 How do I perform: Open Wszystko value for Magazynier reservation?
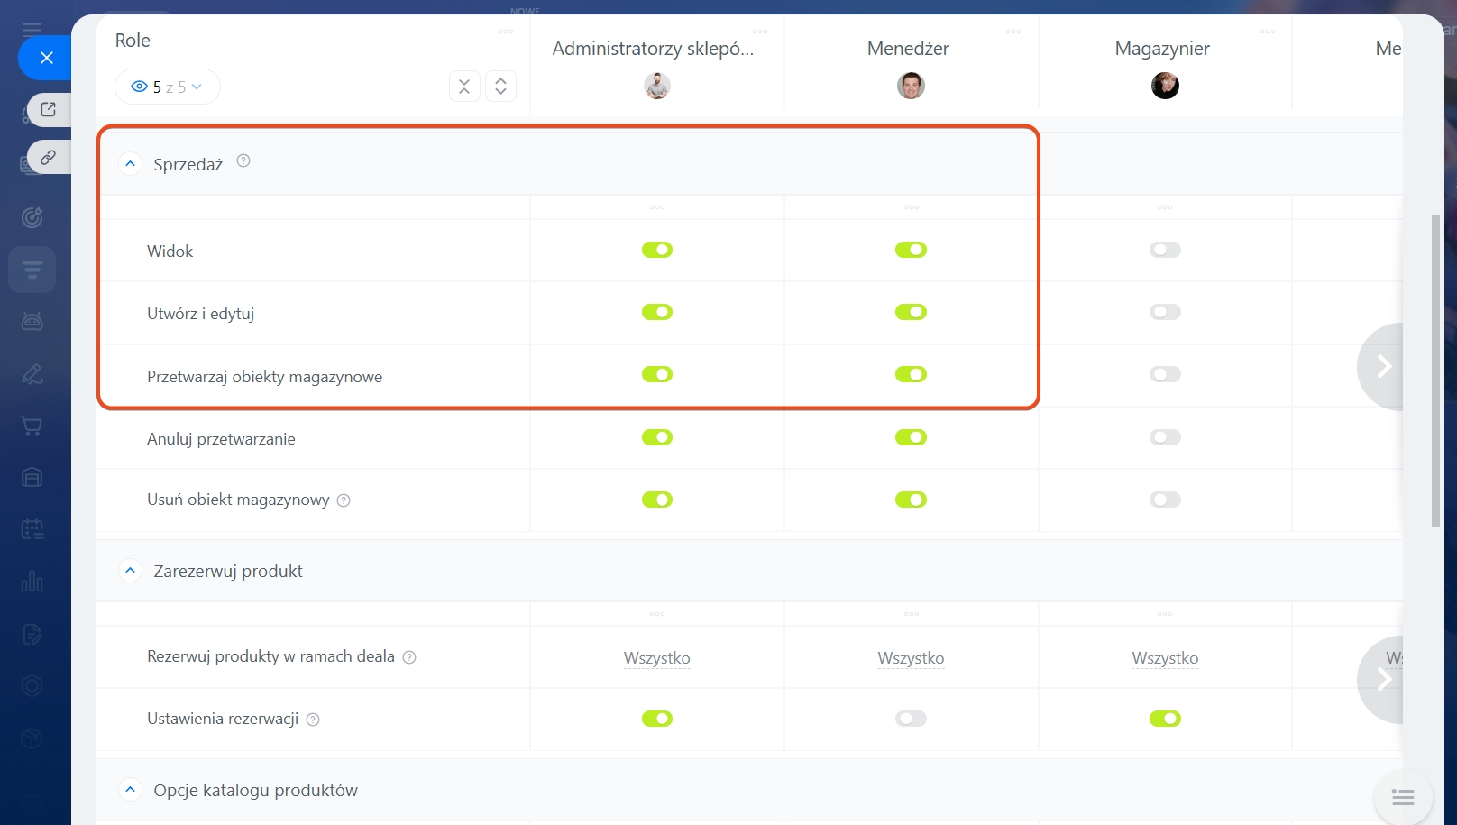[x=1165, y=658]
